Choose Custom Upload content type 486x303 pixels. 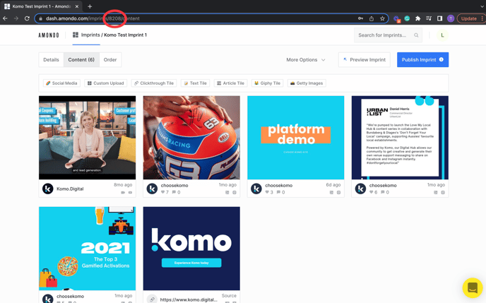click(106, 83)
